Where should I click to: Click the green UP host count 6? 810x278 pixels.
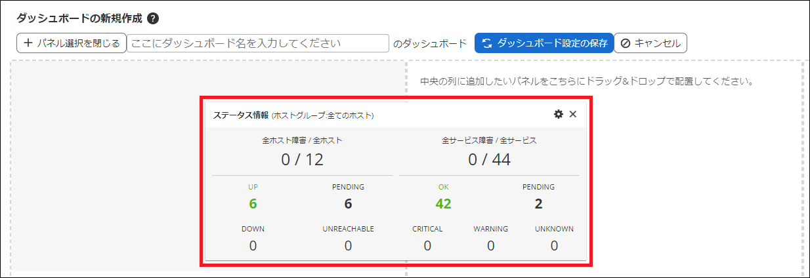tap(253, 204)
